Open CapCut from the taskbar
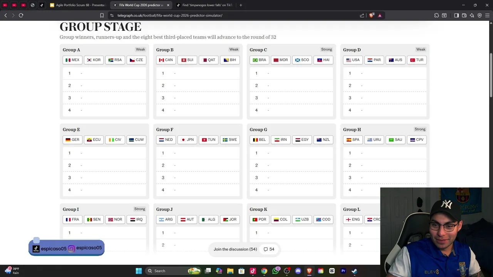This screenshot has width=493, height=277. [x=332, y=271]
